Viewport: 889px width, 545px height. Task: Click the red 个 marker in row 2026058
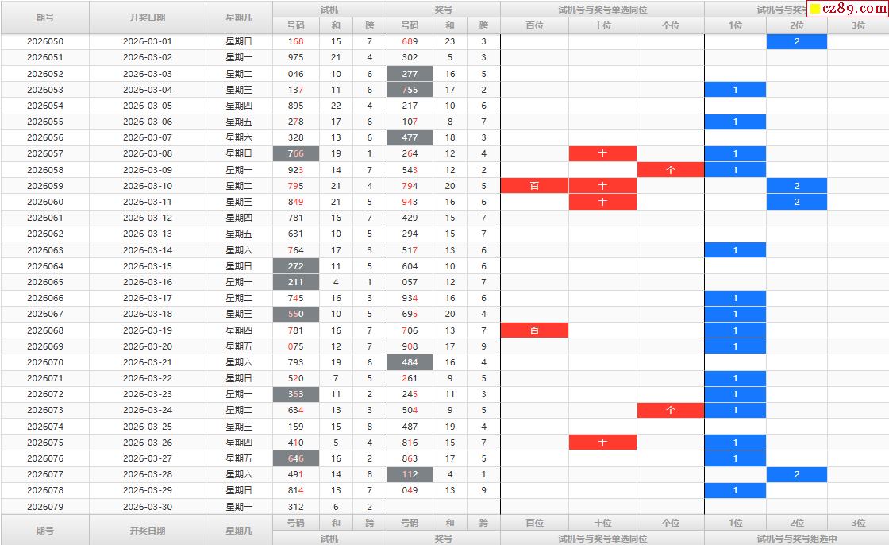coord(671,170)
